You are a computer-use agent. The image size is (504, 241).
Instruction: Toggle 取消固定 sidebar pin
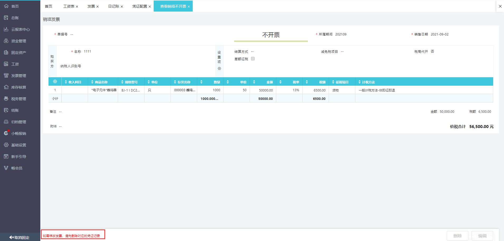coord(20,237)
